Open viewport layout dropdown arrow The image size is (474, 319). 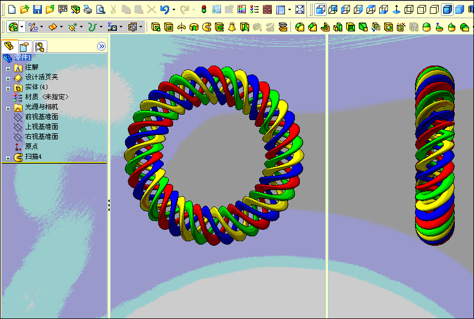click(289, 9)
